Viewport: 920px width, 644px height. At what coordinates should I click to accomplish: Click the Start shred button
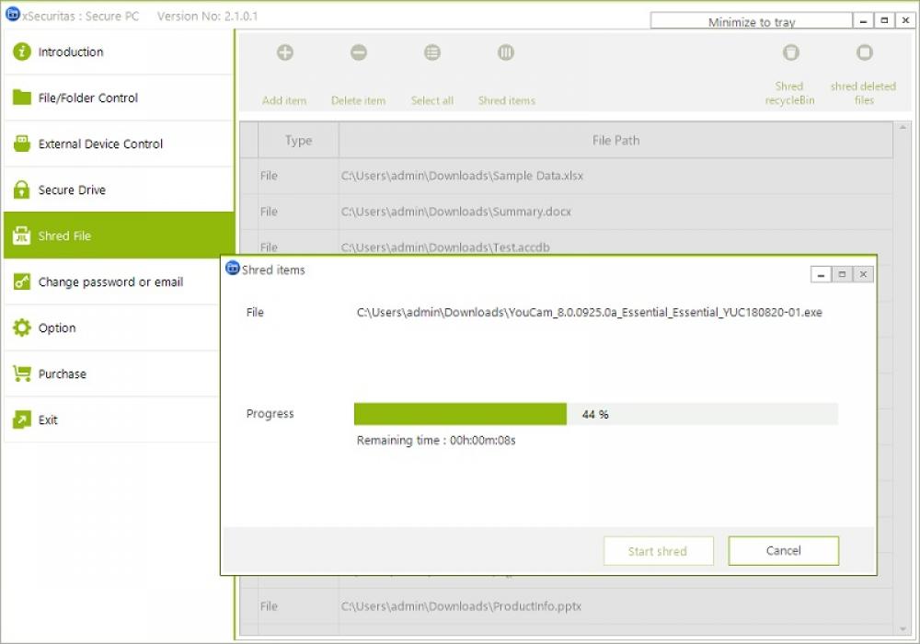658,550
